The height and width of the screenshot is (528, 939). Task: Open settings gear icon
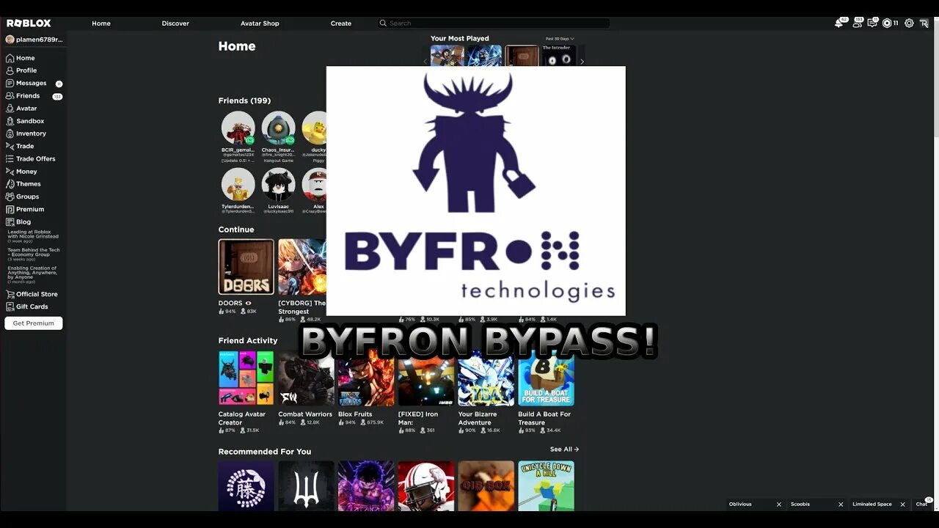909,23
